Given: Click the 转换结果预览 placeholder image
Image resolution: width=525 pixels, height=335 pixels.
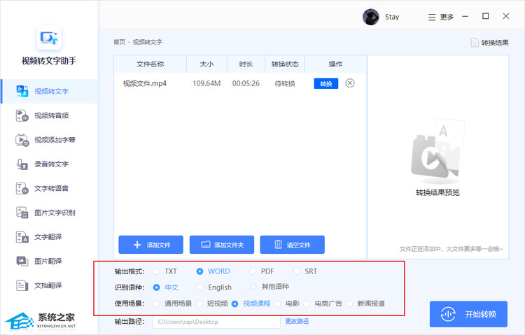Looking at the screenshot, I should (x=438, y=151).
